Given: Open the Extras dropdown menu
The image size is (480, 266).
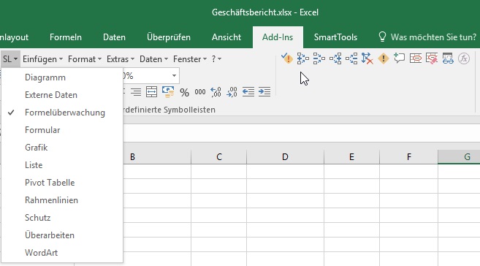Looking at the screenshot, I should point(121,58).
